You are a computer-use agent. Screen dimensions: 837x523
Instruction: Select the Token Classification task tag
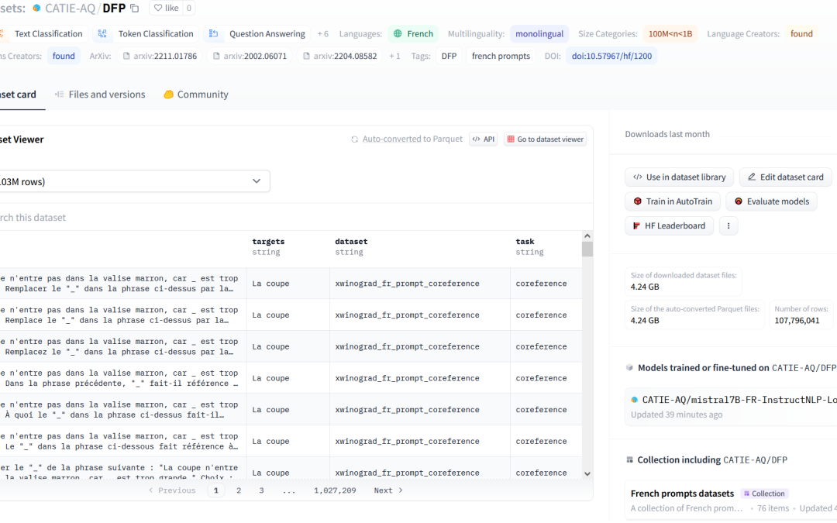pyautogui.click(x=146, y=33)
